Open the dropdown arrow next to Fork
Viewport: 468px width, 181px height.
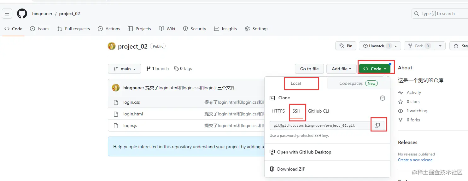pyautogui.click(x=440, y=46)
